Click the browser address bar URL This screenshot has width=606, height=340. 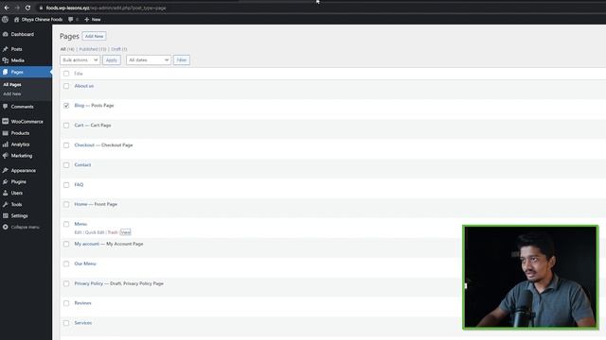tap(106, 8)
